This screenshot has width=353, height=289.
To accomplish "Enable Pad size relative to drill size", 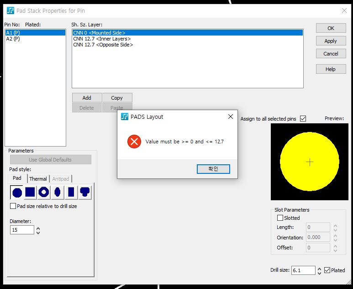I will click(13, 206).
